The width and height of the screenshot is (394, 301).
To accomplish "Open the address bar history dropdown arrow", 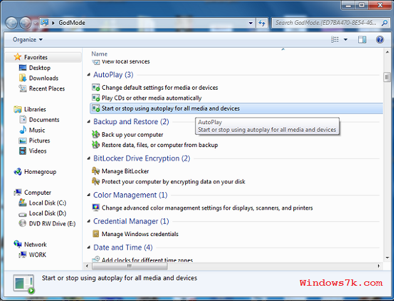I will (251, 23).
